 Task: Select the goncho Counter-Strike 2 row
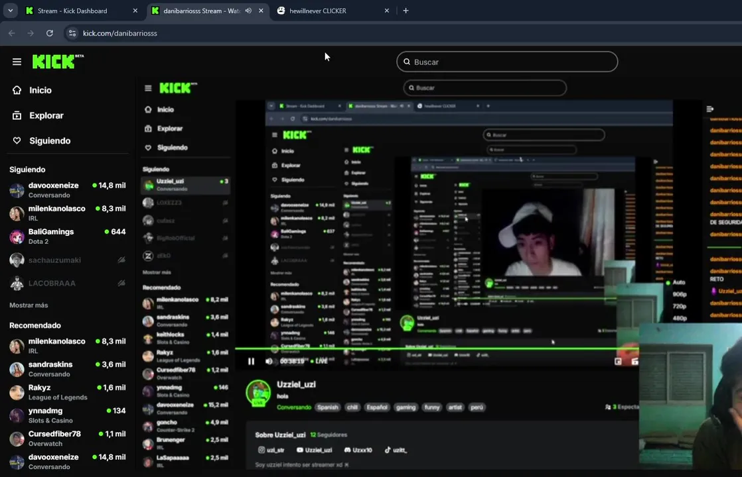(186, 426)
